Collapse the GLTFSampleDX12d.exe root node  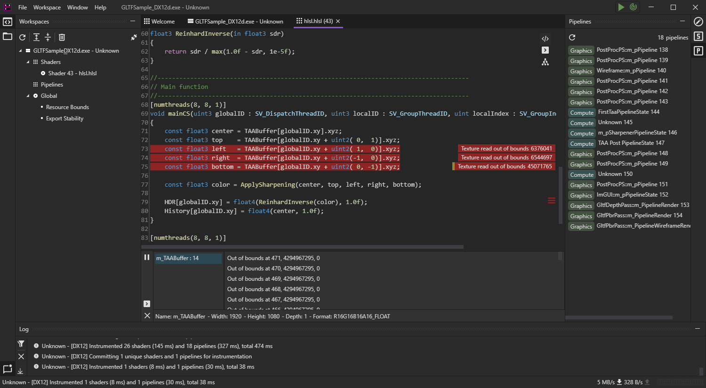(21, 51)
